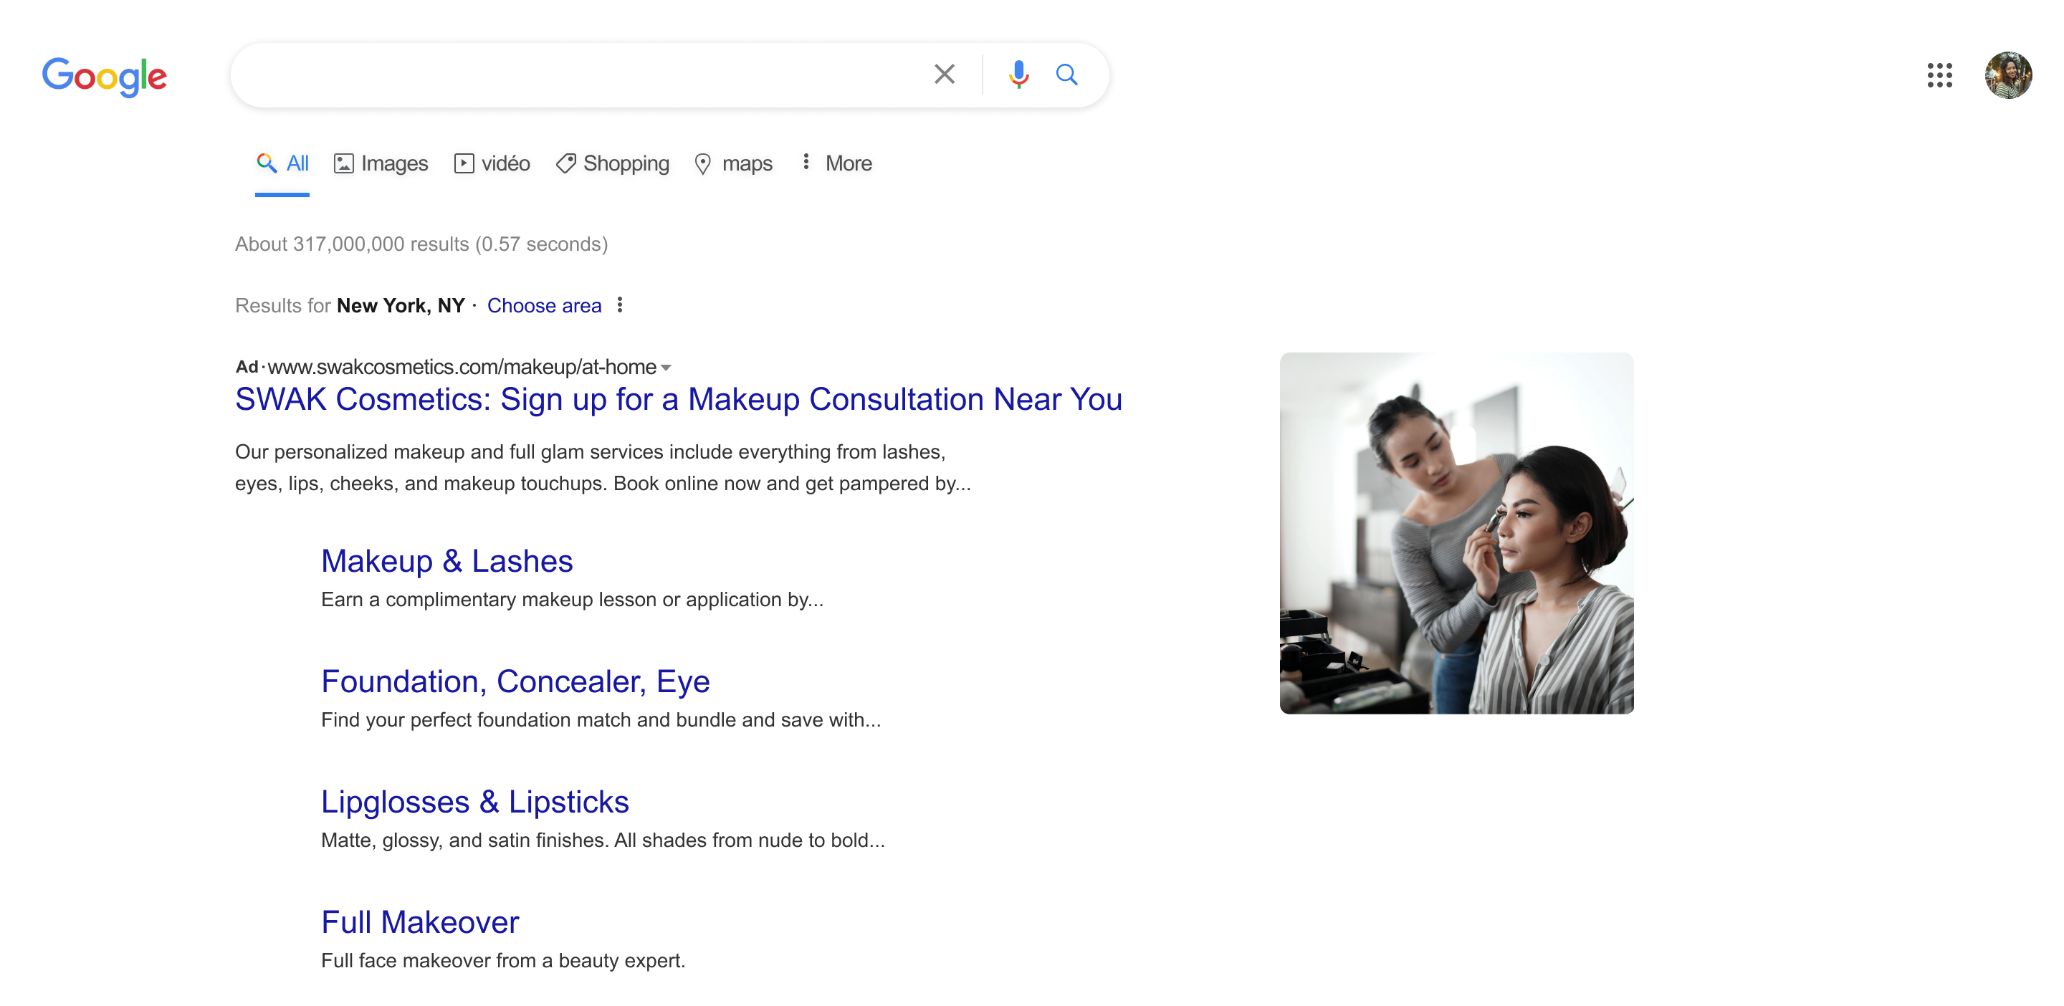Image resolution: width=2064 pixels, height=1006 pixels.
Task: Switch to the vidéo tab
Action: (x=492, y=163)
